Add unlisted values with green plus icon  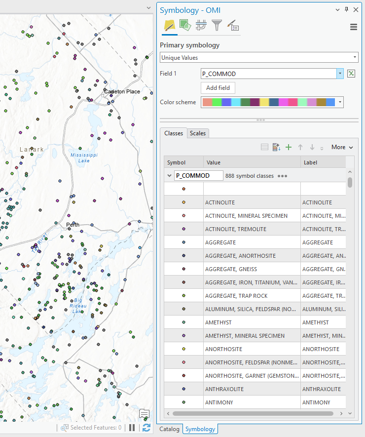289,147
